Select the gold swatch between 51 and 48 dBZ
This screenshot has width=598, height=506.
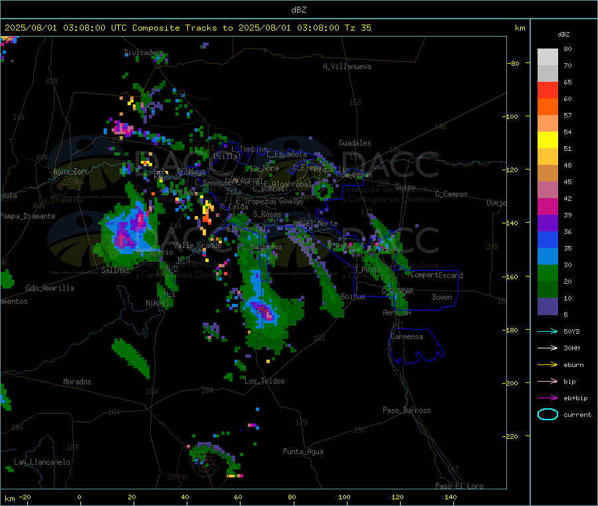click(x=548, y=157)
